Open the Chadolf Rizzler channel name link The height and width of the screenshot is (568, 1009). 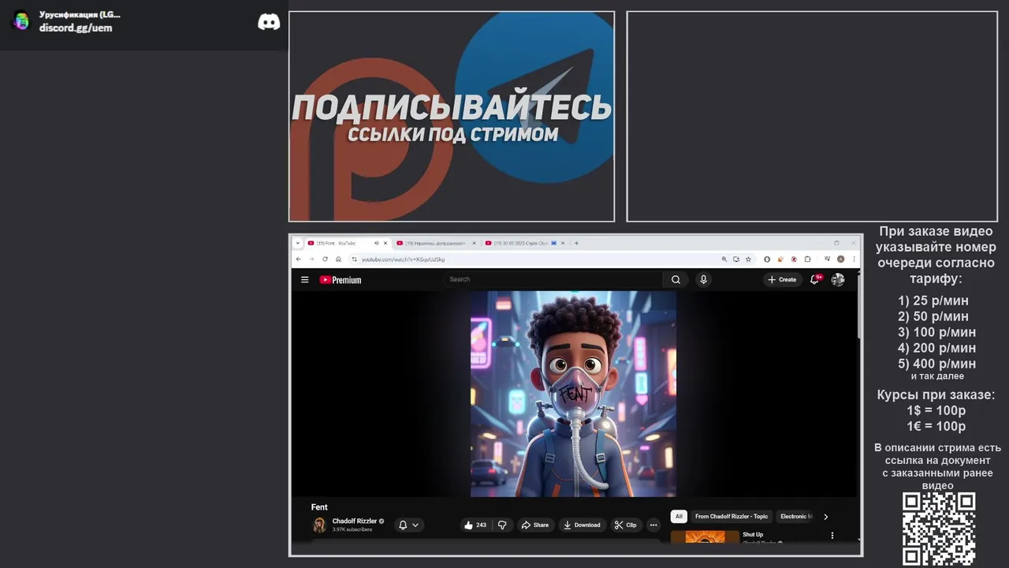355,521
